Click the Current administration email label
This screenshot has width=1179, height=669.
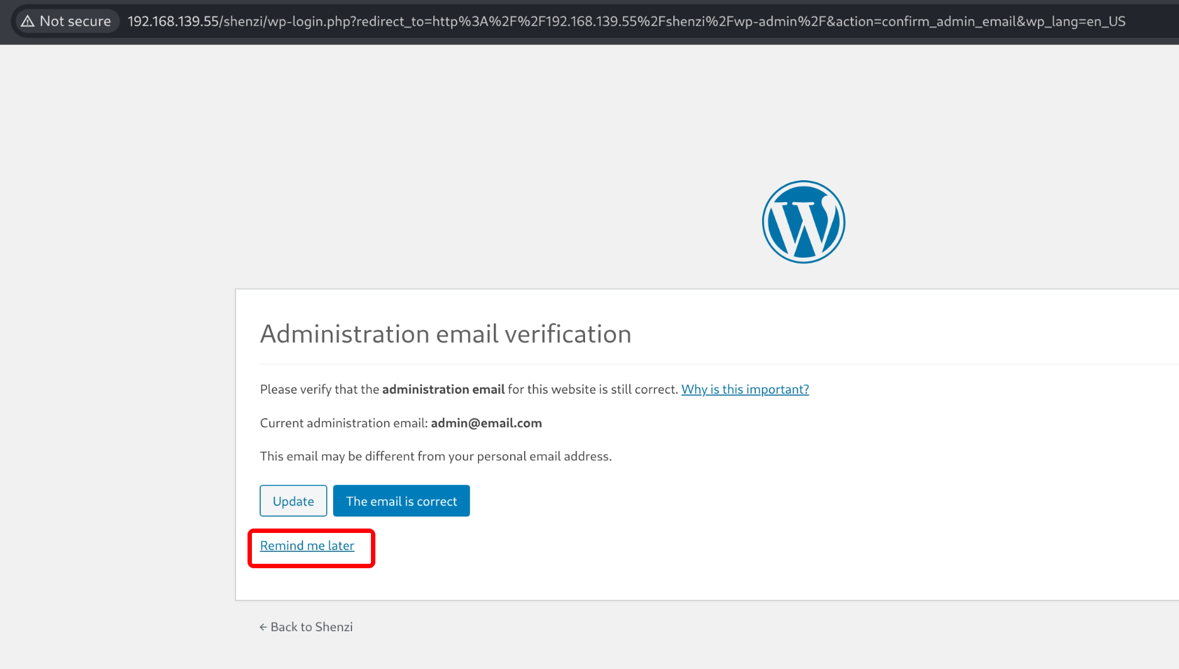point(343,423)
